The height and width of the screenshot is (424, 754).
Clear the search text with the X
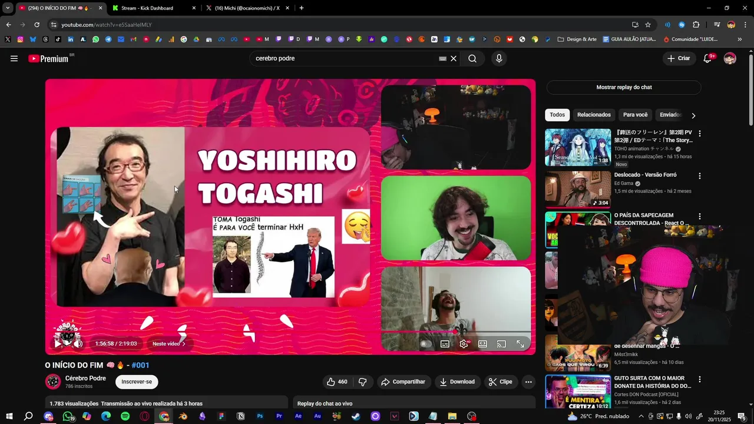click(x=454, y=58)
